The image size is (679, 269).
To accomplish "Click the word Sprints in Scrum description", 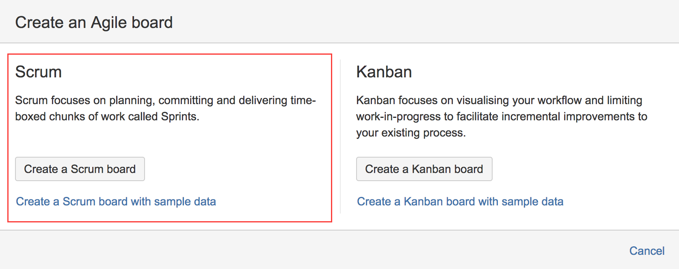I will pyautogui.click(x=179, y=117).
